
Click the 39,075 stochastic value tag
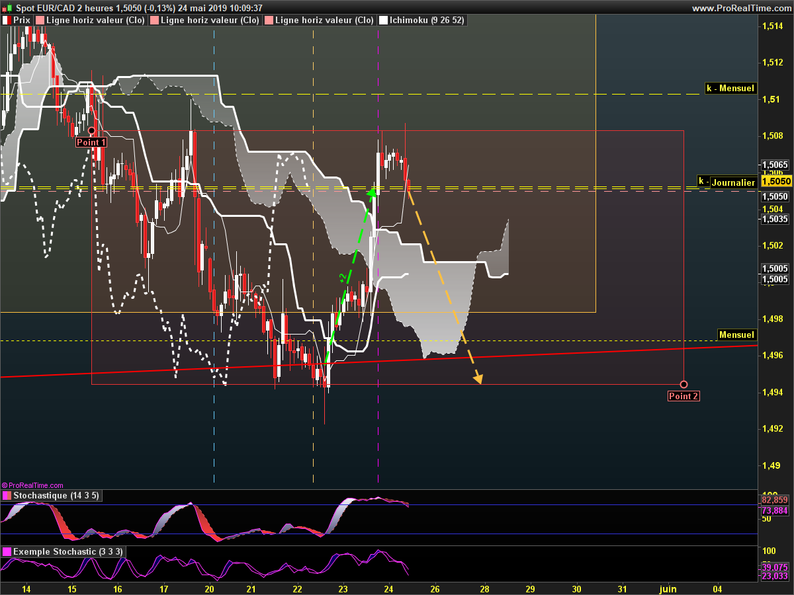click(775, 567)
